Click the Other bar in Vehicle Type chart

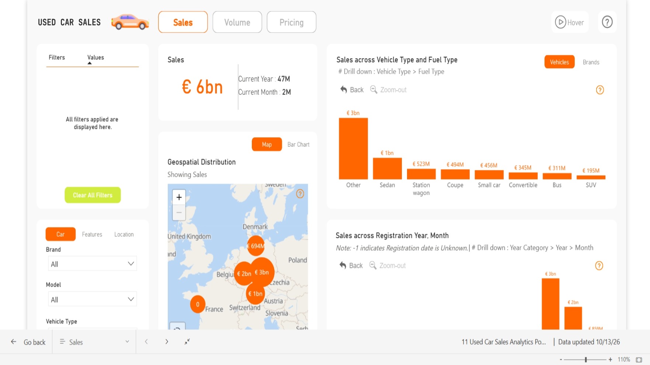[x=353, y=148]
